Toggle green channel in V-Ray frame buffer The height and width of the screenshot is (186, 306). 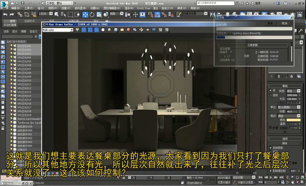(90, 30)
